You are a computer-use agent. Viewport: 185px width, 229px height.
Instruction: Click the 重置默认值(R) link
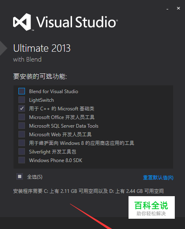[x=158, y=178]
